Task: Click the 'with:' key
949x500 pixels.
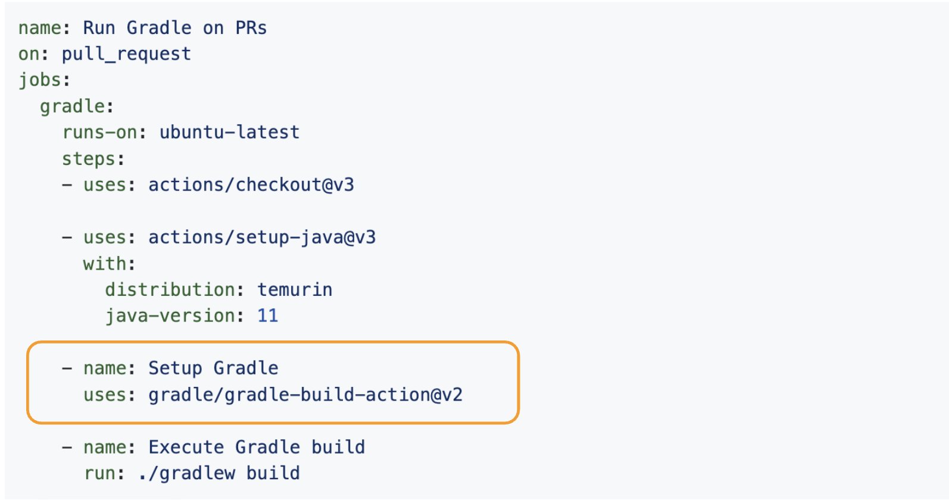Action: [110, 264]
